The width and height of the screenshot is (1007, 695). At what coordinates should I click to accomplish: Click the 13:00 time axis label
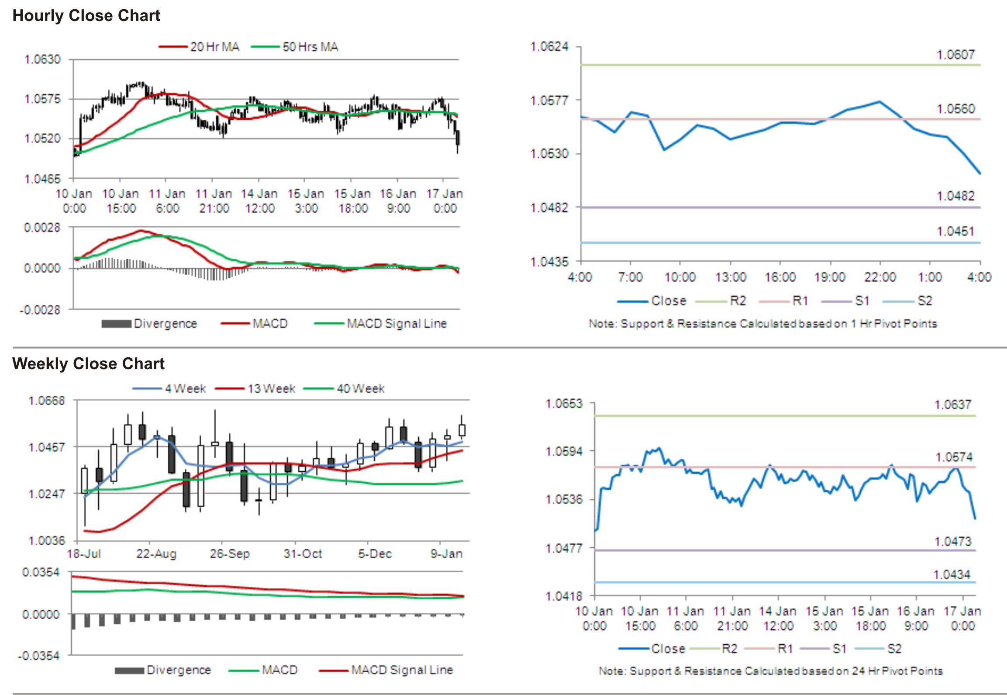point(731,277)
